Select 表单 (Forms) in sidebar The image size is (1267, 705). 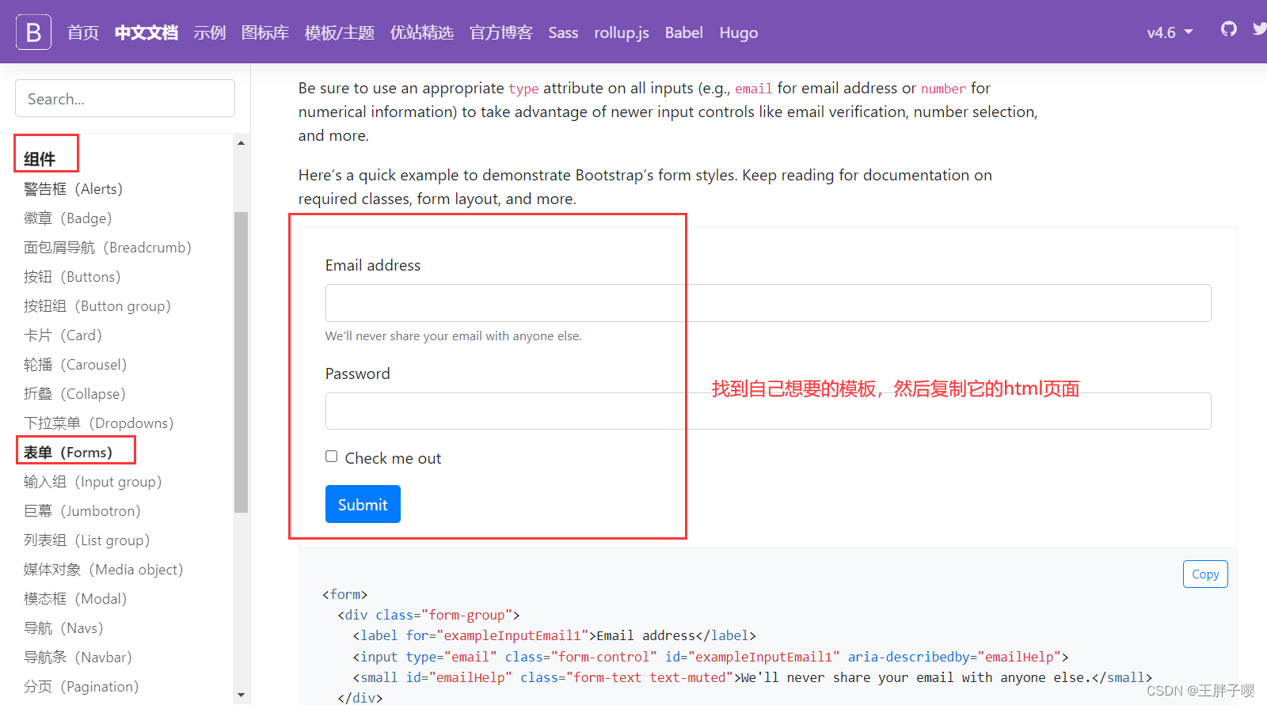[68, 453]
